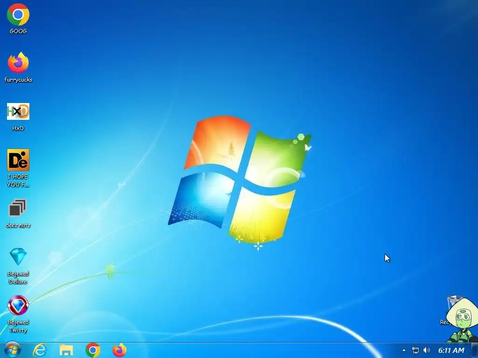Click the green cartoon character desktop mascot
This screenshot has width=478, height=358.
point(462,320)
